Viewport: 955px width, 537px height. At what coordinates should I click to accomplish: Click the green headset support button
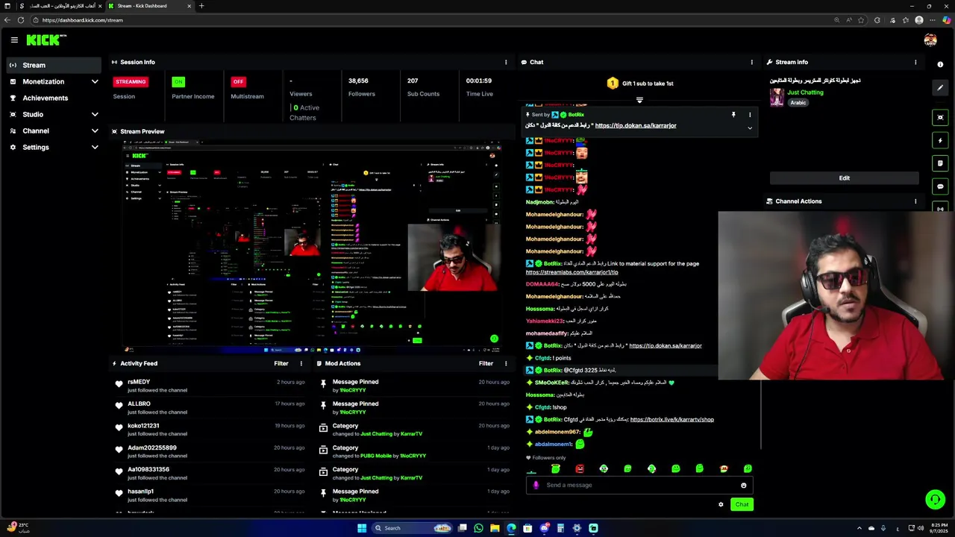point(935,500)
